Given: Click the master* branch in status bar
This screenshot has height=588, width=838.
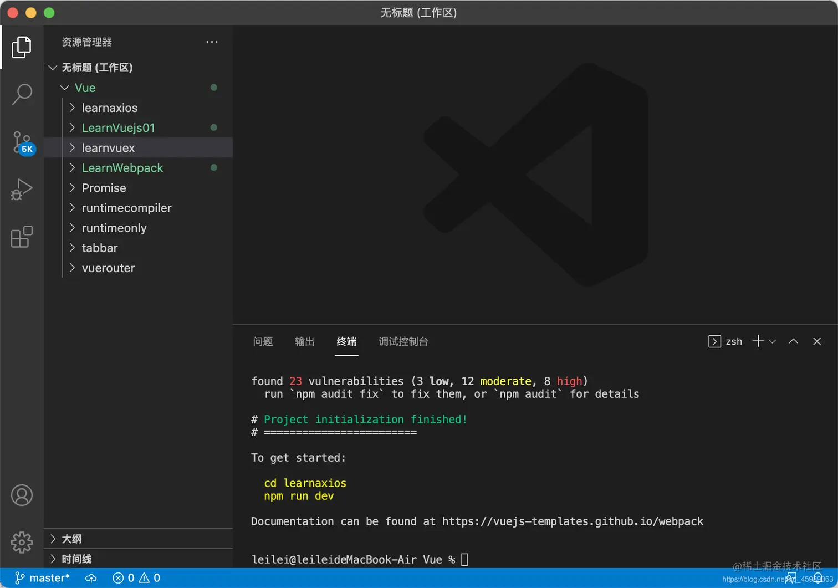Looking at the screenshot, I should pos(42,578).
